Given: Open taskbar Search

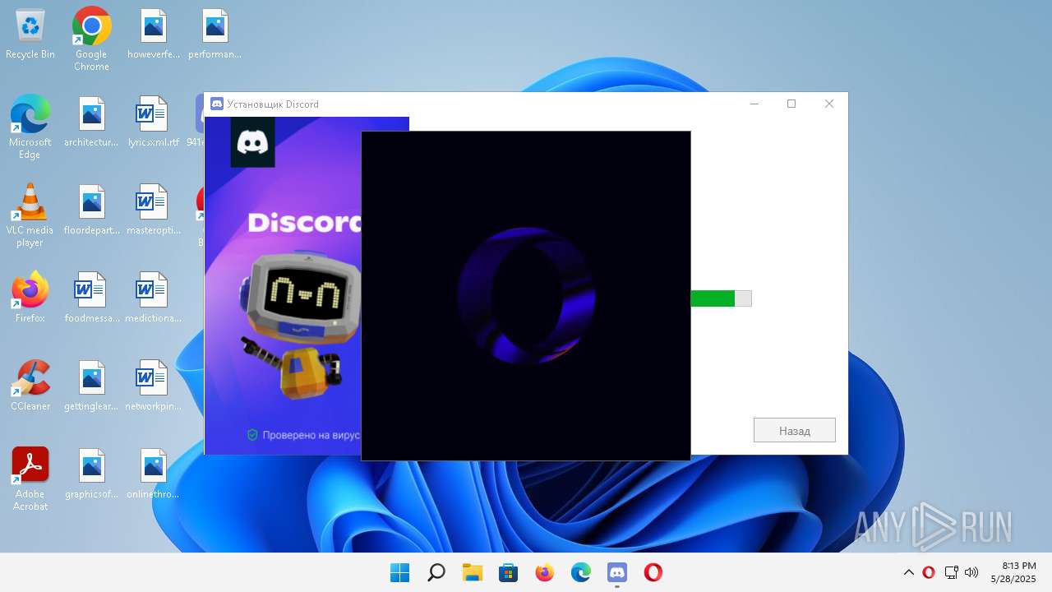Looking at the screenshot, I should [x=436, y=572].
